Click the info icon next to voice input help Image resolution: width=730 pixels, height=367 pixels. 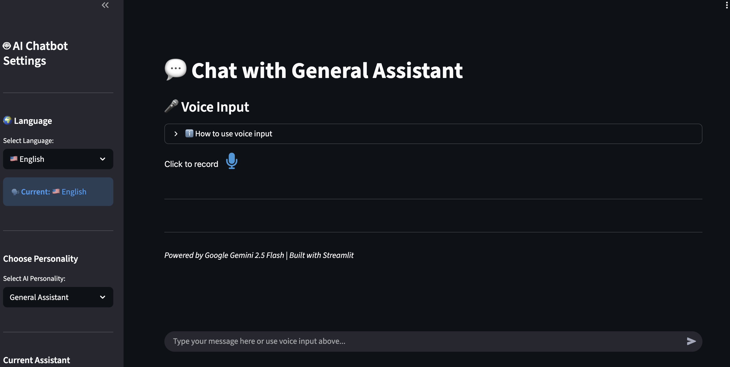point(189,133)
